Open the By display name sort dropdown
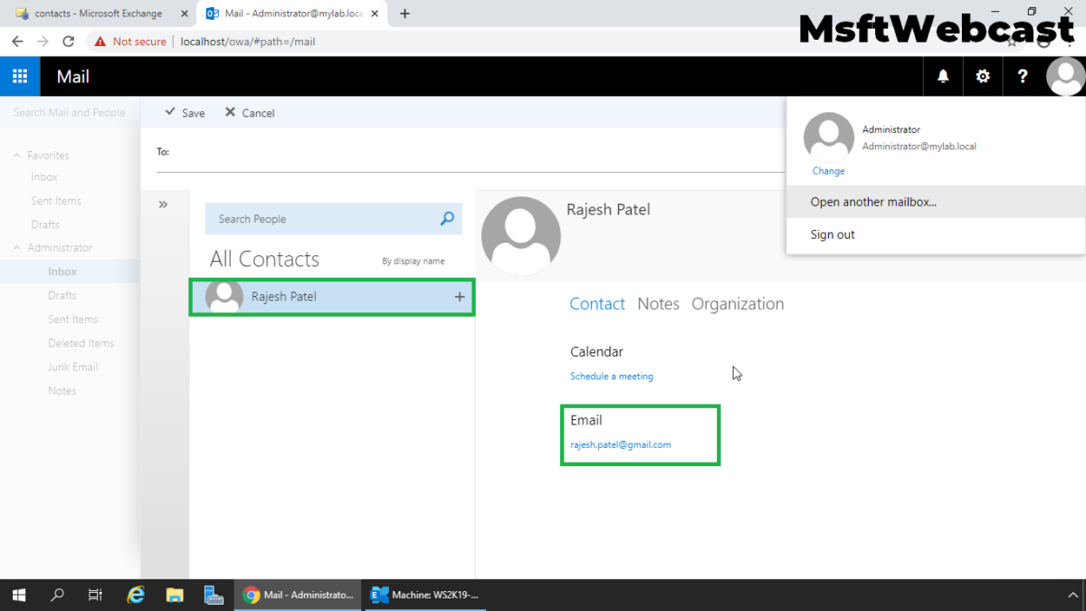The width and height of the screenshot is (1086, 611). [x=414, y=261]
